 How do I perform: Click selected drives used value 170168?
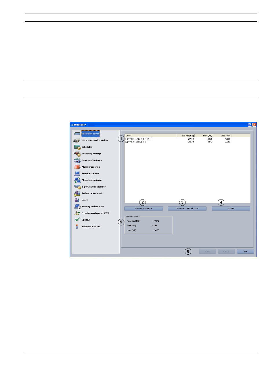click(156, 230)
